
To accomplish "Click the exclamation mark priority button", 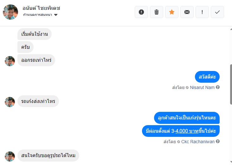I will pyautogui.click(x=202, y=12).
